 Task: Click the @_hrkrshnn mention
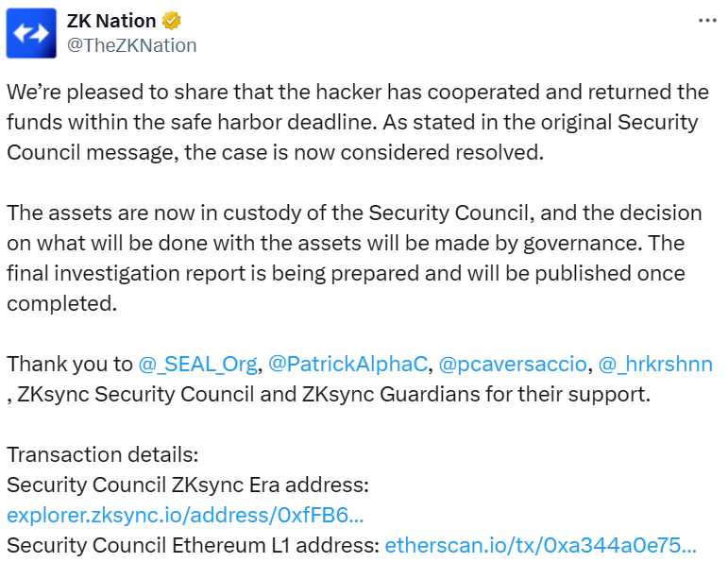(655, 364)
